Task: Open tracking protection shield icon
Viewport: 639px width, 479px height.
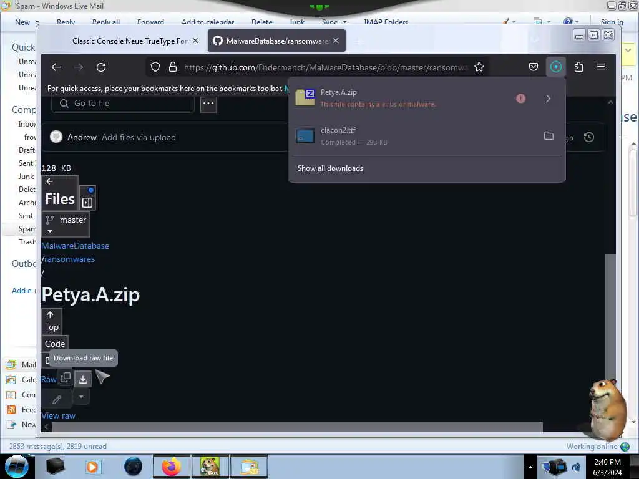Action: coord(155,67)
